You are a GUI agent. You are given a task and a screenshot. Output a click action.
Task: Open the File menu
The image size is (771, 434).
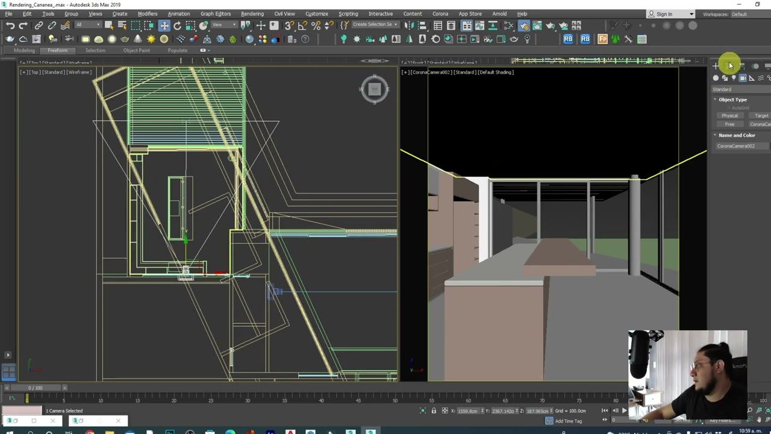pos(9,14)
